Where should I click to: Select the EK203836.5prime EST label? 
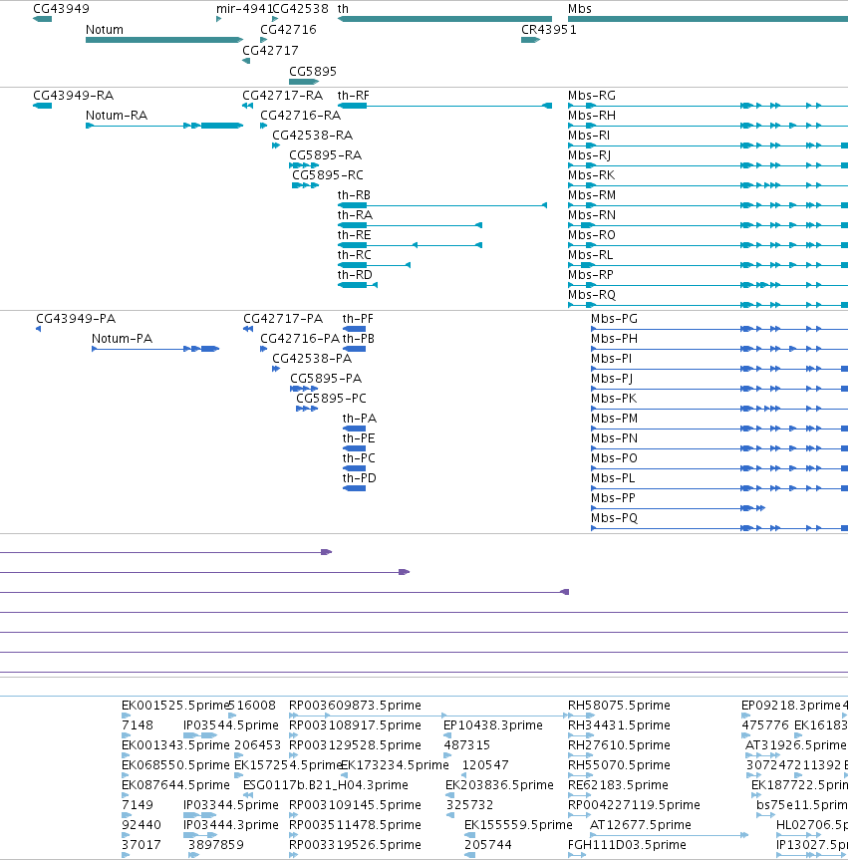[499, 785]
